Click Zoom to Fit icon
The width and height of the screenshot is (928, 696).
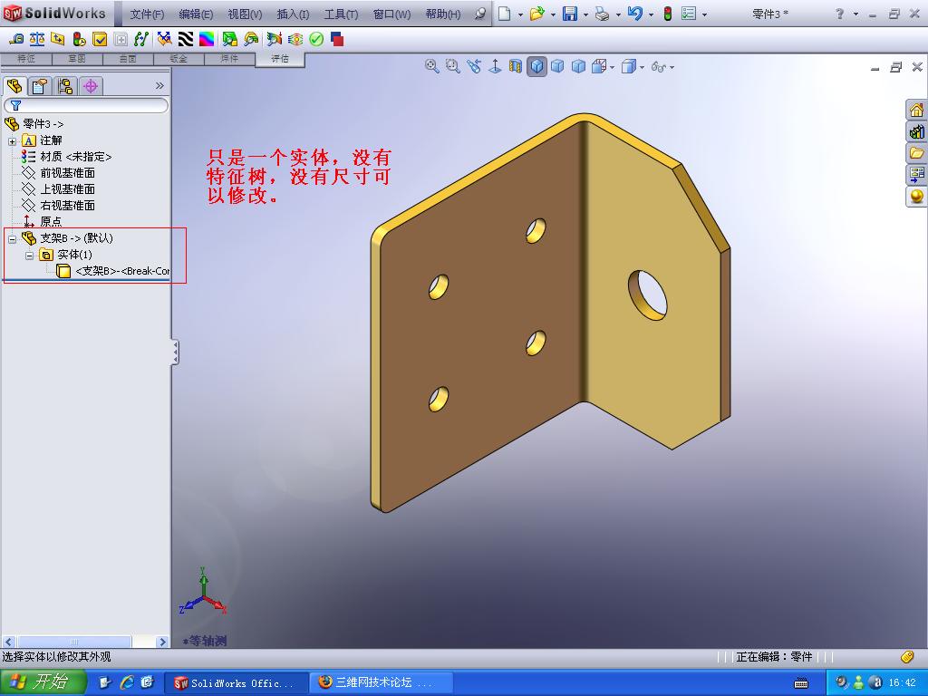point(432,66)
